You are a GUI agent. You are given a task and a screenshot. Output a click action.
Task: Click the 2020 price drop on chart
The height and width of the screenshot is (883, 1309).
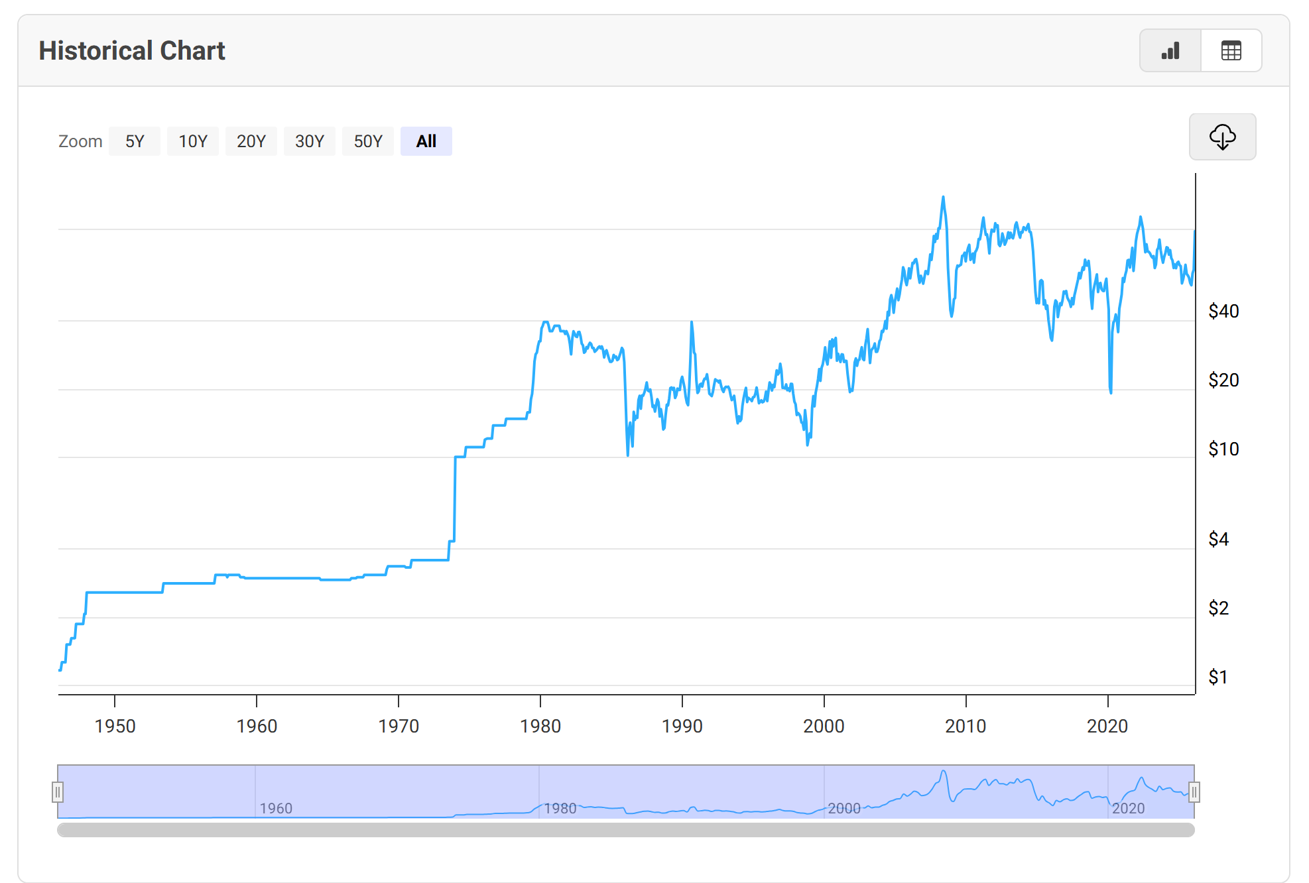point(1111,391)
